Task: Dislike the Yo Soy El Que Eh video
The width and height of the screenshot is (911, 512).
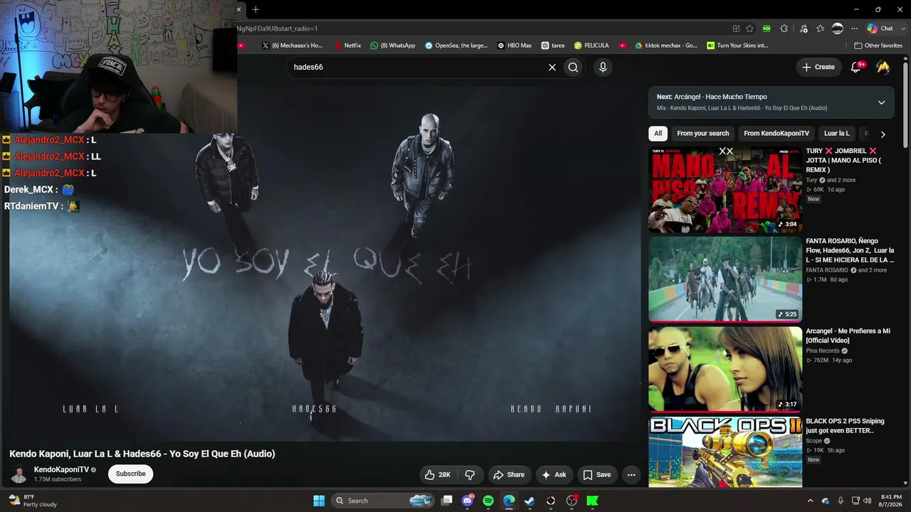Action: click(x=470, y=475)
